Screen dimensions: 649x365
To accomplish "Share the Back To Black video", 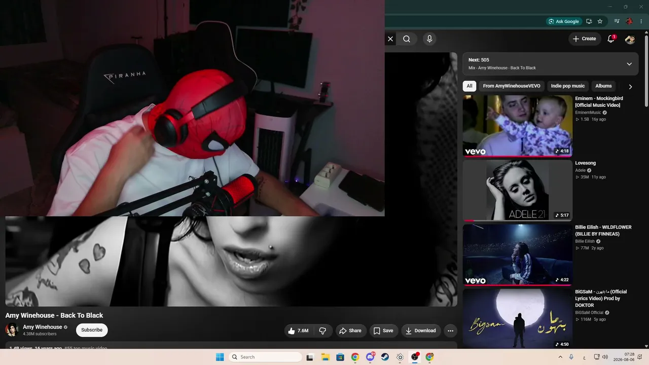I will pos(350,331).
